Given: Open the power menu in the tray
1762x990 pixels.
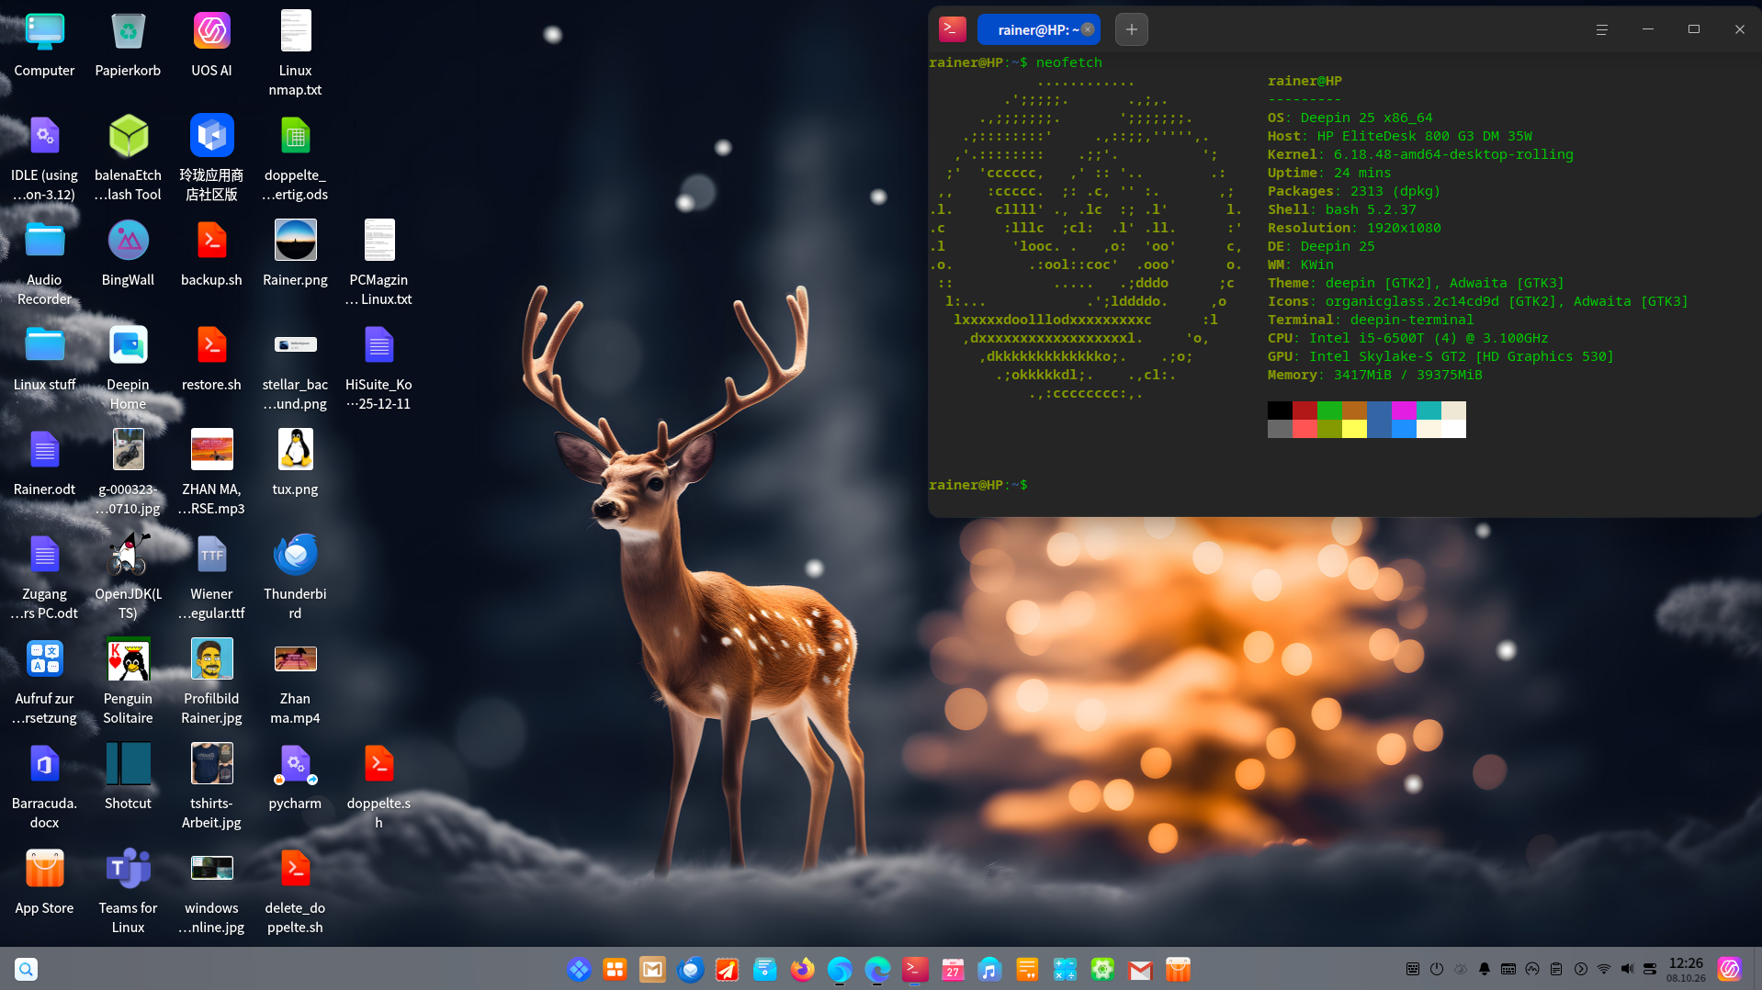Looking at the screenshot, I should coord(1437,969).
